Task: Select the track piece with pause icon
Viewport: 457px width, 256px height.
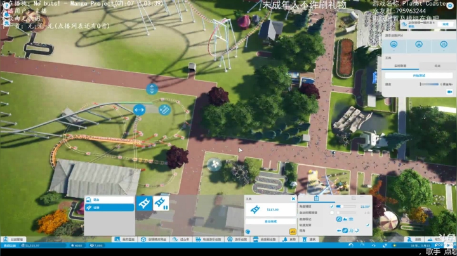Action: click(x=161, y=203)
